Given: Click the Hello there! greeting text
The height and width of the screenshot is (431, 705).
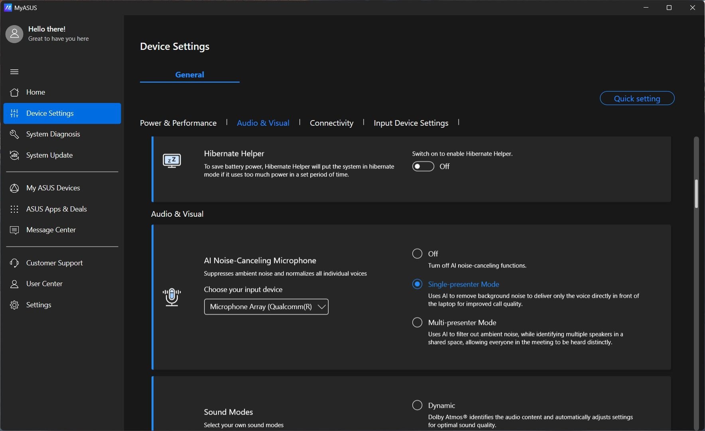Looking at the screenshot, I should [x=47, y=29].
